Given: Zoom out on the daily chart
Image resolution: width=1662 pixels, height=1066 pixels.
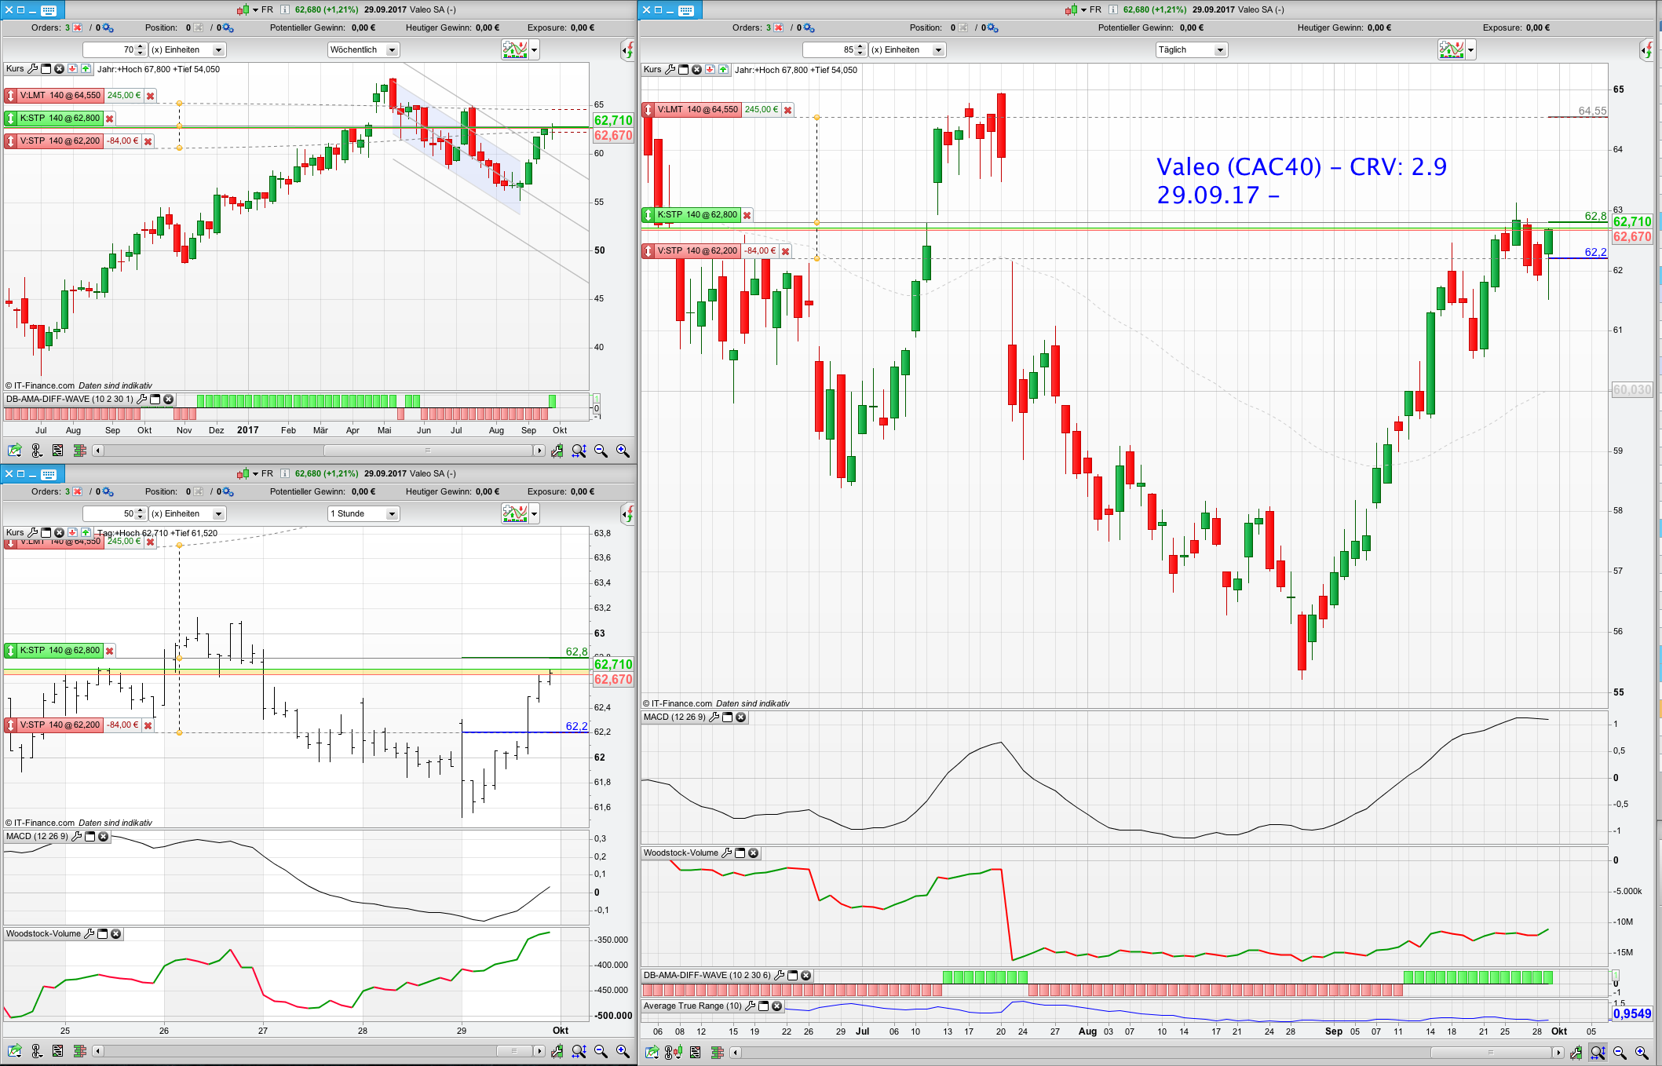Looking at the screenshot, I should click(x=1620, y=1053).
